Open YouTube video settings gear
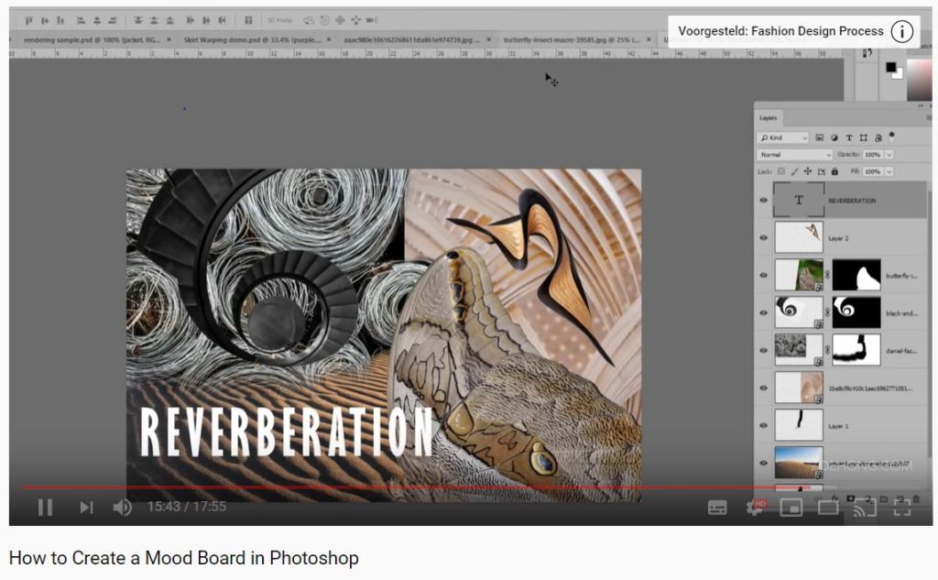938x580 pixels. [756, 507]
